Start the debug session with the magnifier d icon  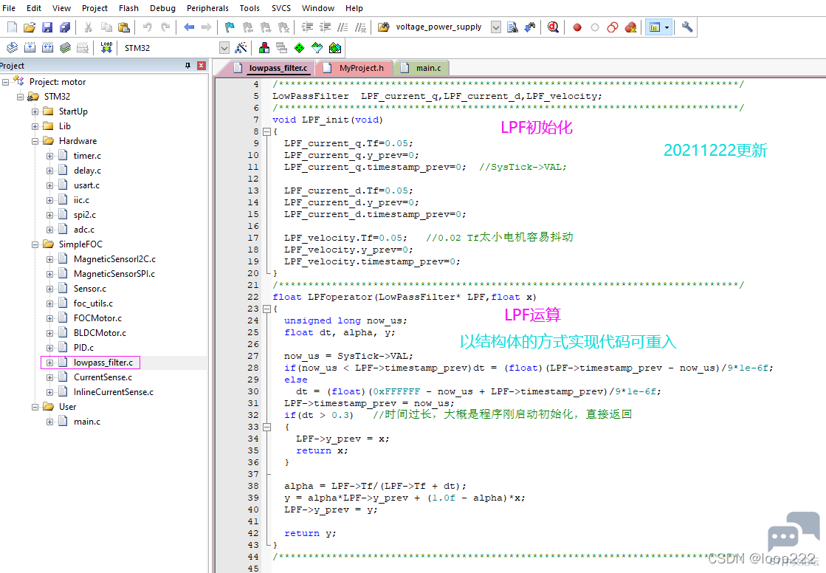[553, 27]
